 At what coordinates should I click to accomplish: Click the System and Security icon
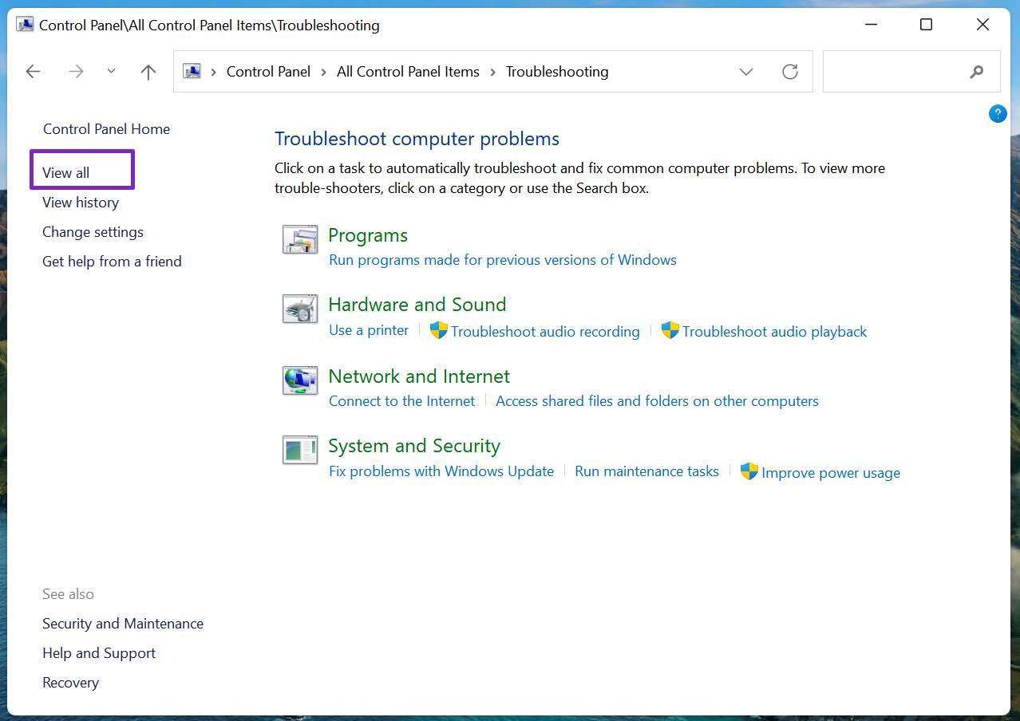tap(299, 450)
